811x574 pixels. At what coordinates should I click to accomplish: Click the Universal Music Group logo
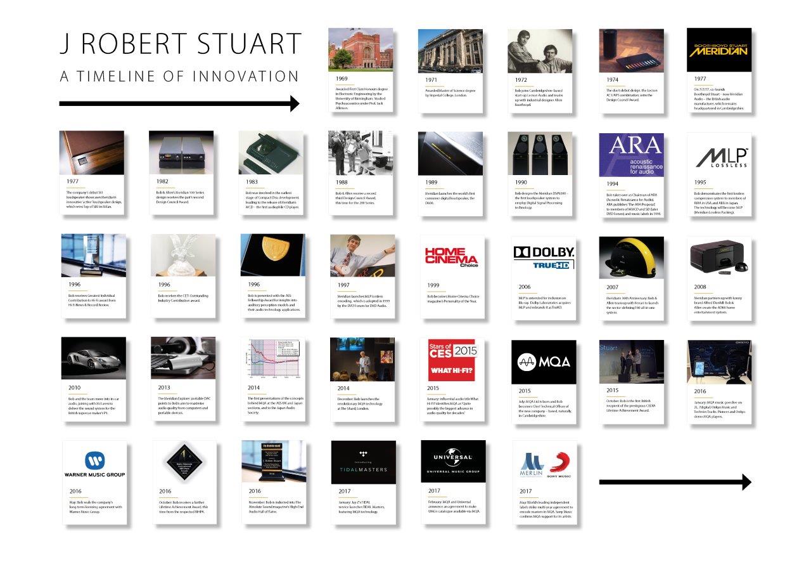click(453, 461)
